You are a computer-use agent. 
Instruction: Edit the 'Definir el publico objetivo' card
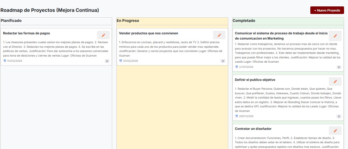point(335,81)
